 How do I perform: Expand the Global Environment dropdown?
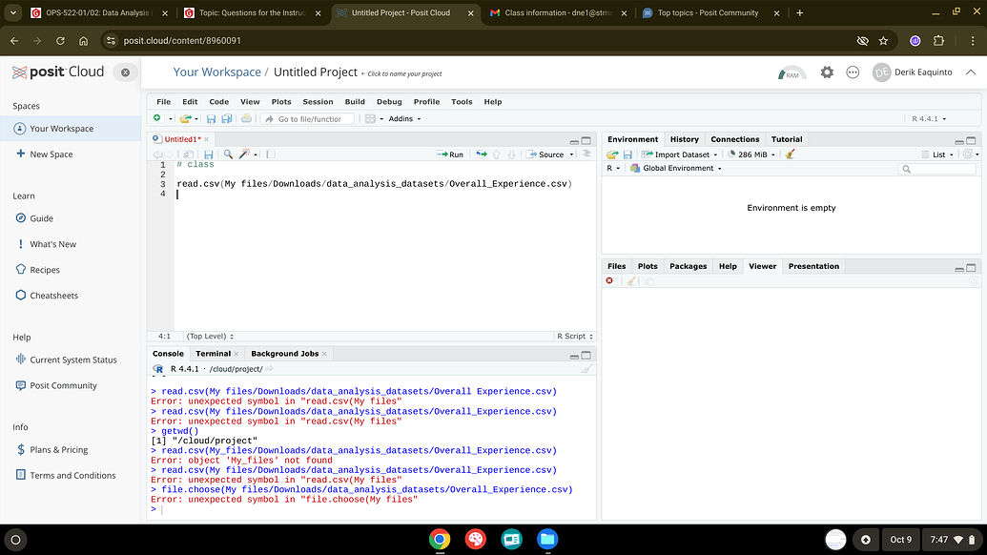click(679, 169)
